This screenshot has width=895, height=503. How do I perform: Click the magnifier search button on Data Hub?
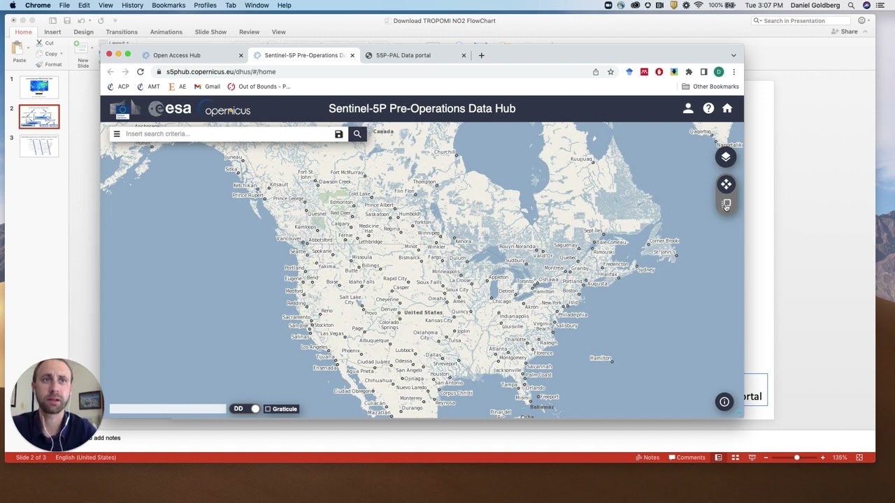[x=357, y=134]
